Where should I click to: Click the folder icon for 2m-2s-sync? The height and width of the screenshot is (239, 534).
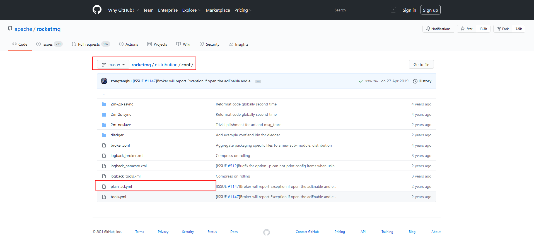point(104,115)
